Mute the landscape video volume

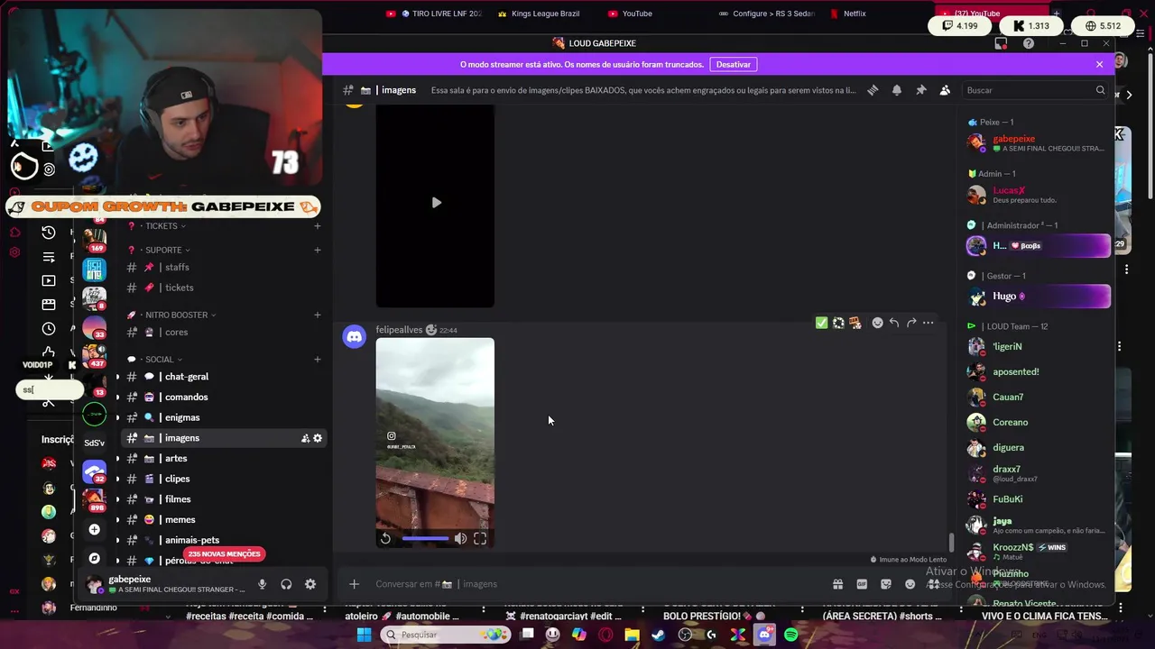tap(460, 538)
